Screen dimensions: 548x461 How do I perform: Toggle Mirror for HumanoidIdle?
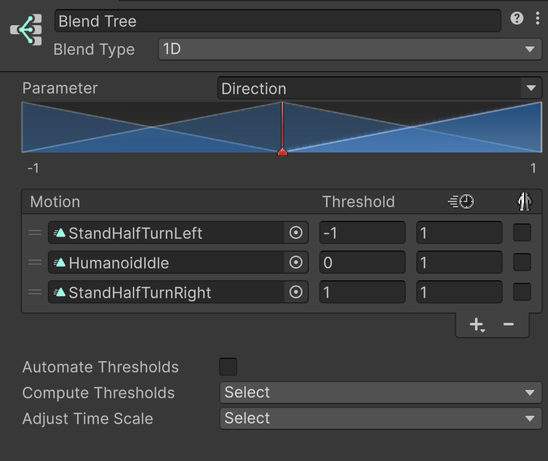522,262
